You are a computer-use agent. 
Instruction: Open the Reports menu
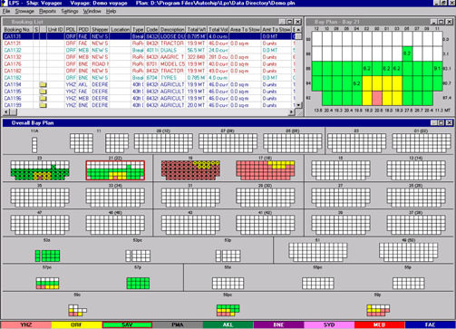pos(47,11)
